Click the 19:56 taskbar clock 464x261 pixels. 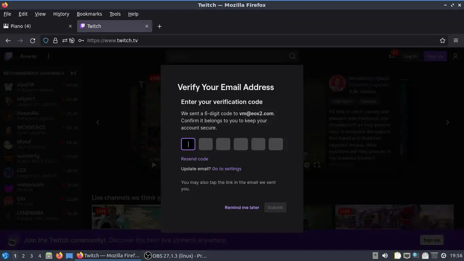pyautogui.click(x=456, y=256)
